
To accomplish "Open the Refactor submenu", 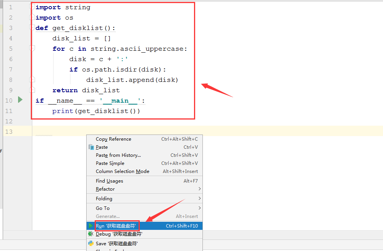I will pos(144,189).
